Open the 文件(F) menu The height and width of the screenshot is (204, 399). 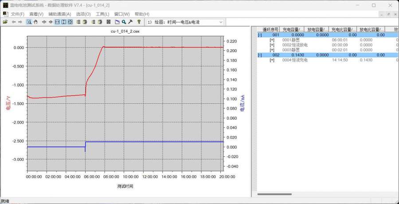[17, 14]
